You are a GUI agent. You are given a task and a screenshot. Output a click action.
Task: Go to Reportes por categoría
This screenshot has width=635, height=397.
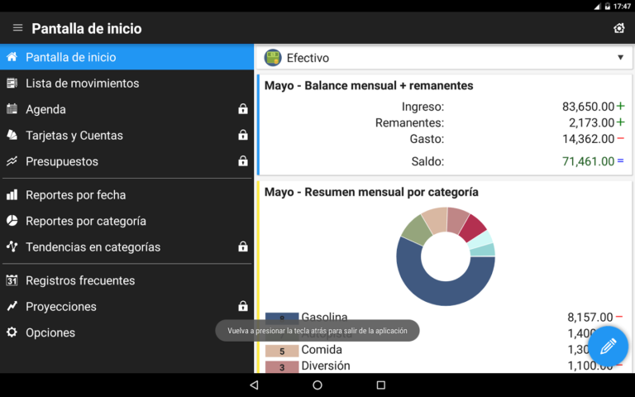pyautogui.click(x=85, y=221)
